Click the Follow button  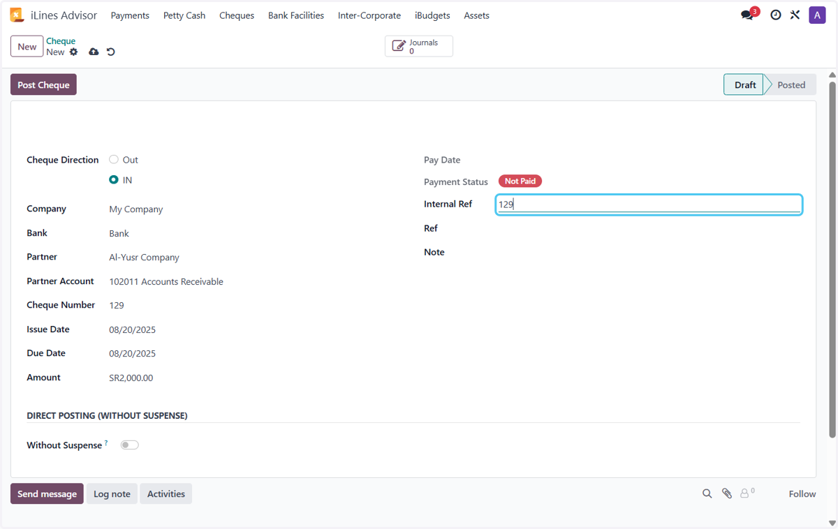click(x=802, y=493)
